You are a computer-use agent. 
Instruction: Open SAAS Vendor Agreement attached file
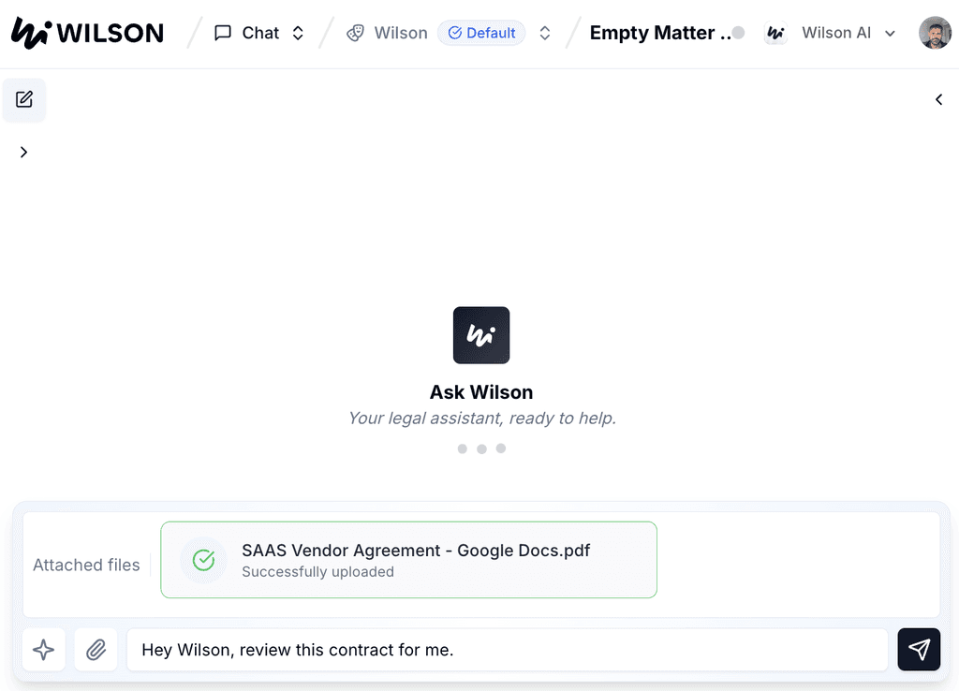click(x=408, y=560)
